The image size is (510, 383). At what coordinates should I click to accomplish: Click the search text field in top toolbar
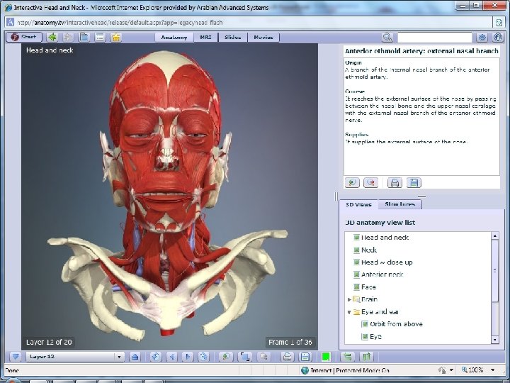coord(434,37)
